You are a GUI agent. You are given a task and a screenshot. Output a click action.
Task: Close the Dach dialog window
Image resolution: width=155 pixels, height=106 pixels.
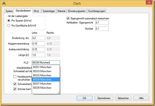[149, 3]
